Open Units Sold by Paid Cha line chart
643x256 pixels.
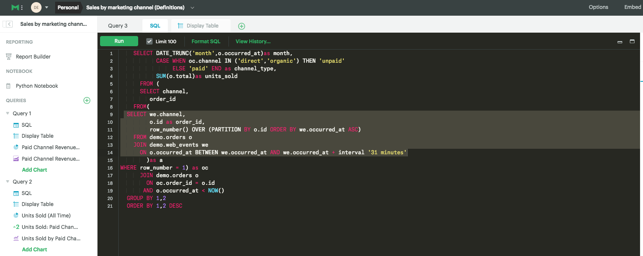tap(51, 239)
